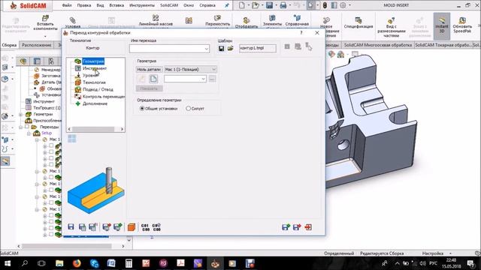The width and height of the screenshot is (481, 270).
Task: Collapse the Setup node in CAM tree
Action: [x=29, y=133]
